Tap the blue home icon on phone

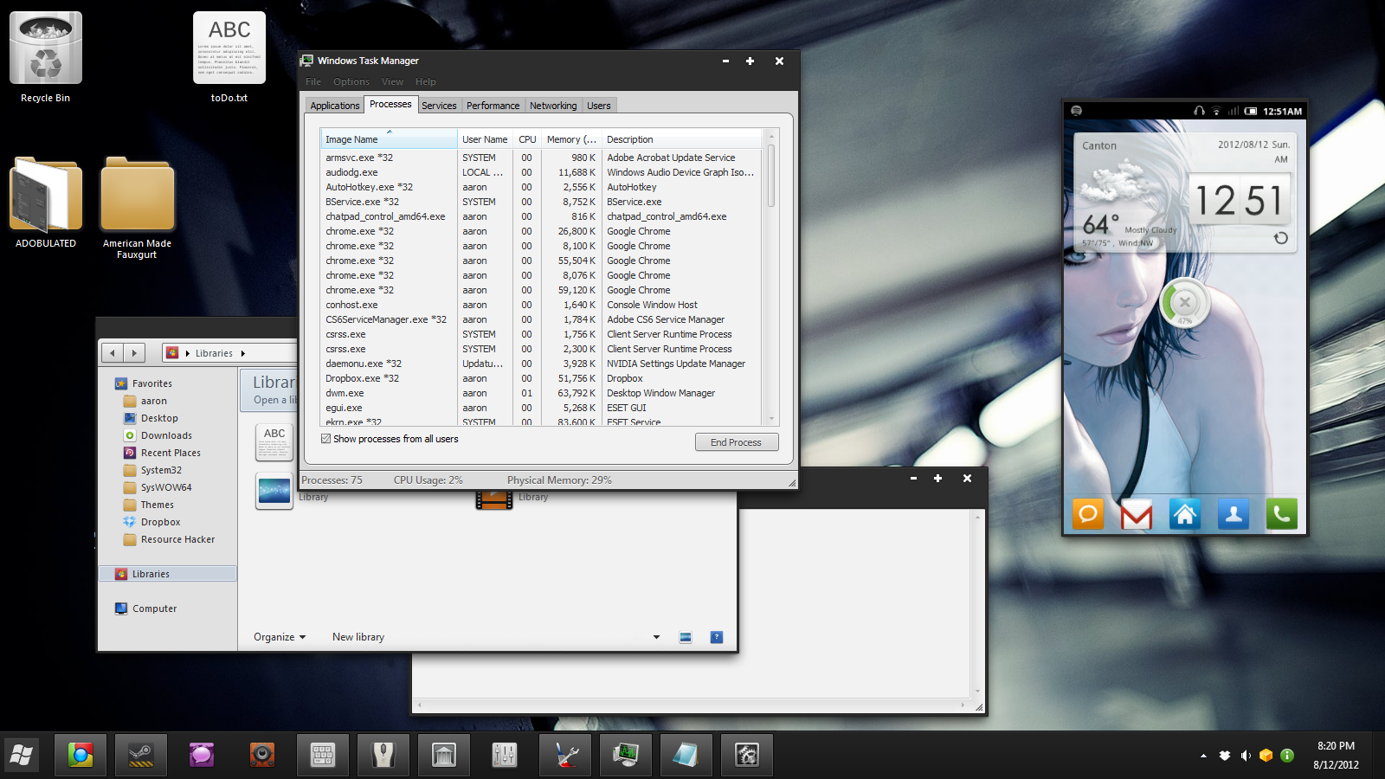(x=1185, y=514)
